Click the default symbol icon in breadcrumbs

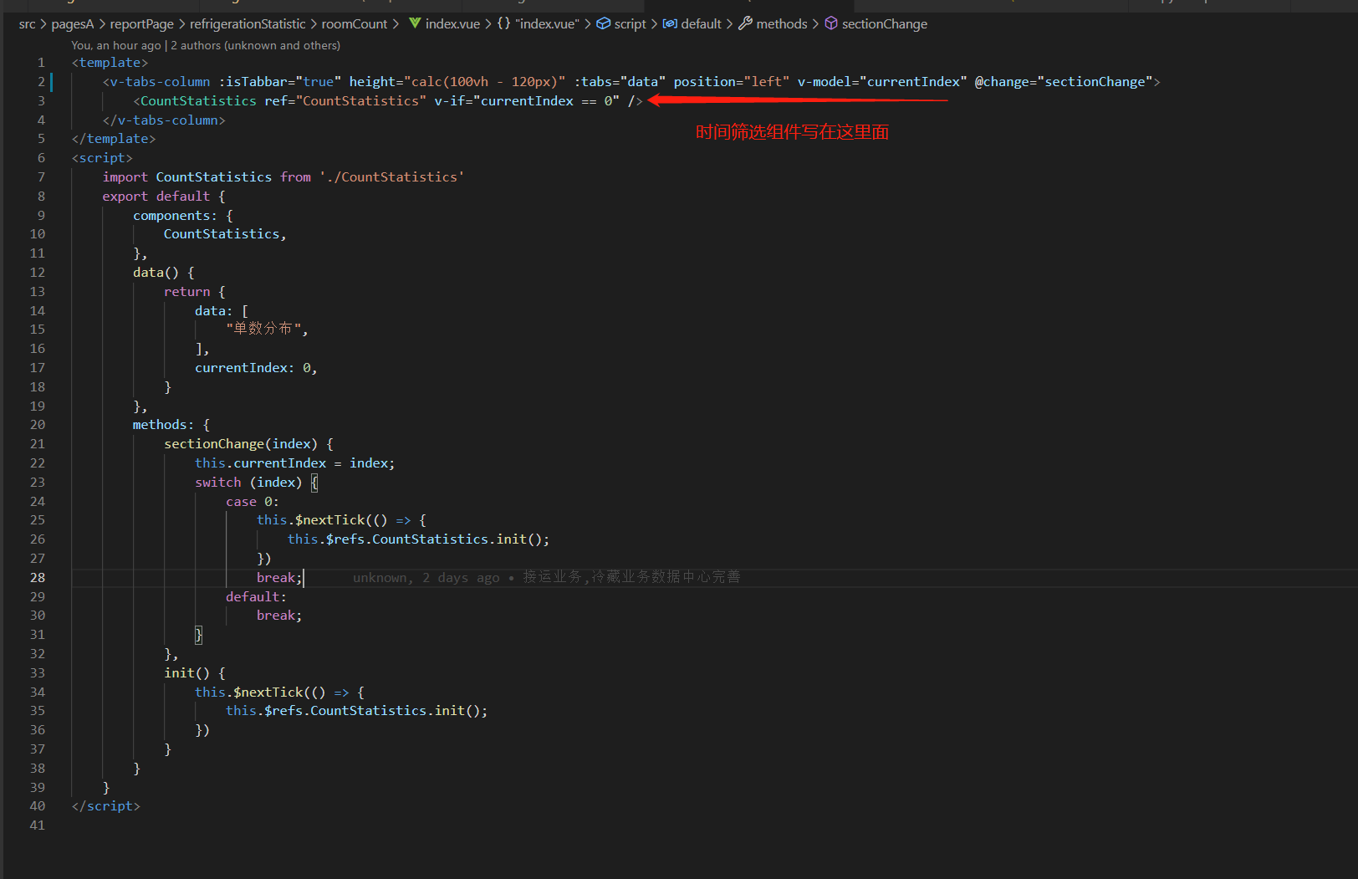(670, 23)
